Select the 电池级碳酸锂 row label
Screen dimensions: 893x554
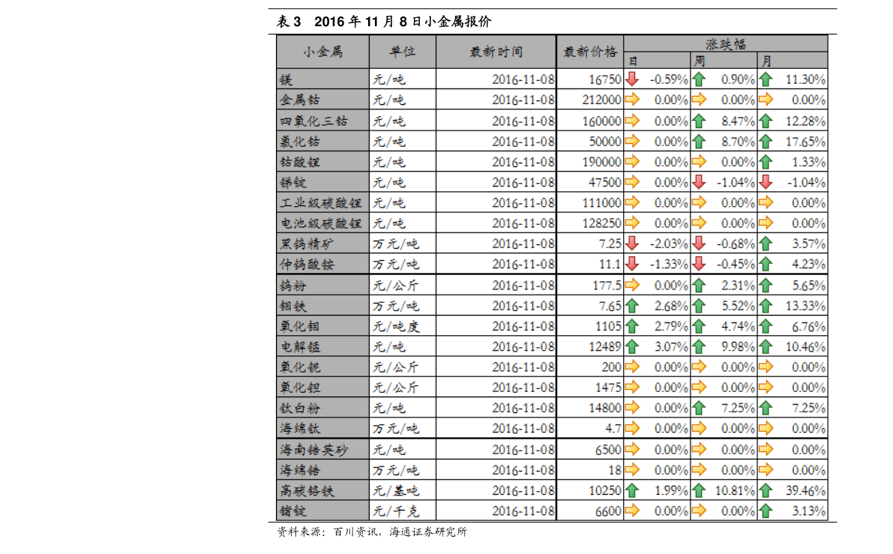point(322,223)
